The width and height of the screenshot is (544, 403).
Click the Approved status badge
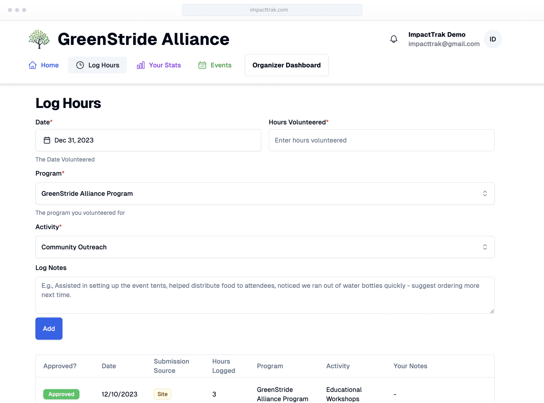point(61,394)
